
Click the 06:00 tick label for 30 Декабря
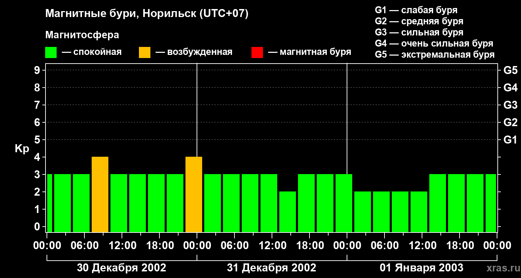coord(84,246)
